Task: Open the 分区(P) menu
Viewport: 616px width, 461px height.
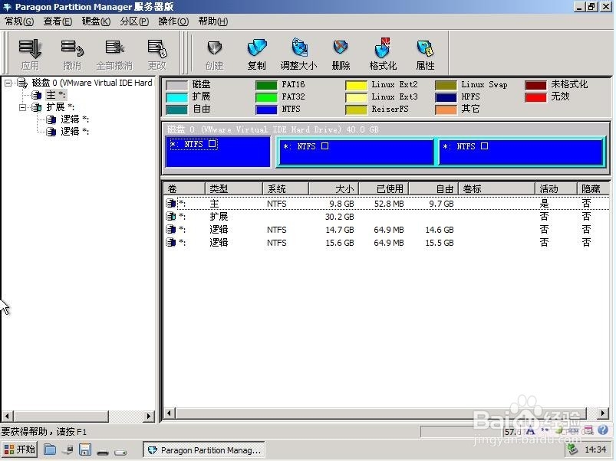Action: [x=135, y=21]
